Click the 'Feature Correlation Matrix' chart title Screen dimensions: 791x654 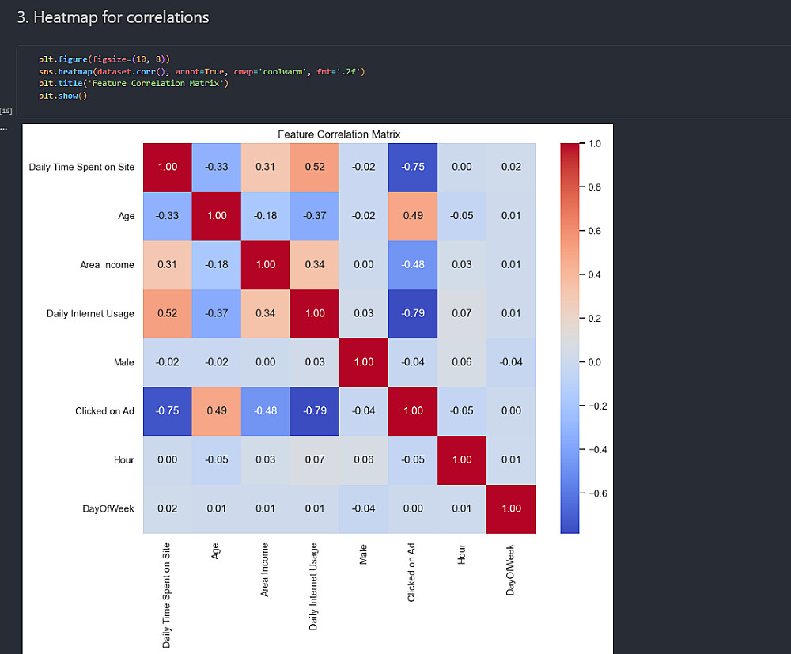(x=339, y=134)
